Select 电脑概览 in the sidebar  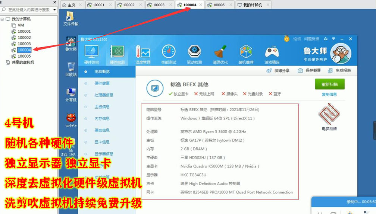point(107,71)
